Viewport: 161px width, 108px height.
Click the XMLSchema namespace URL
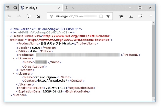click(x=76, y=36)
